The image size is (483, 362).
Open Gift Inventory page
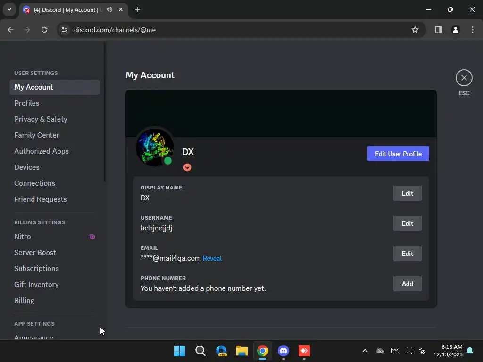pos(55,284)
